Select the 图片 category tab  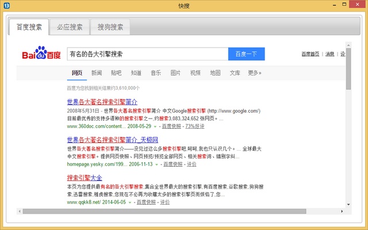(175, 73)
